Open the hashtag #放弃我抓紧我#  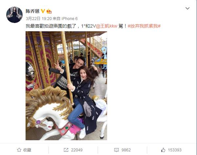point(144,26)
